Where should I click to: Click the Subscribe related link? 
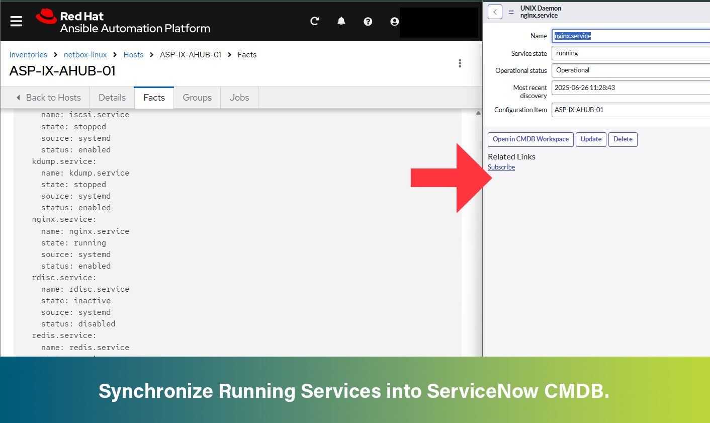point(501,167)
